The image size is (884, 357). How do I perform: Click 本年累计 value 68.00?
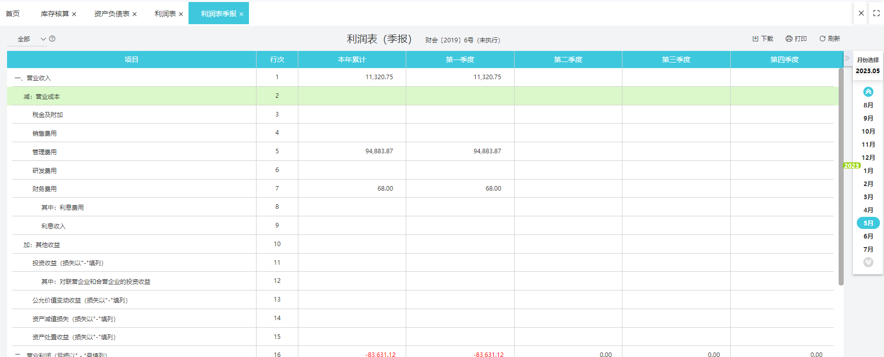pyautogui.click(x=385, y=189)
